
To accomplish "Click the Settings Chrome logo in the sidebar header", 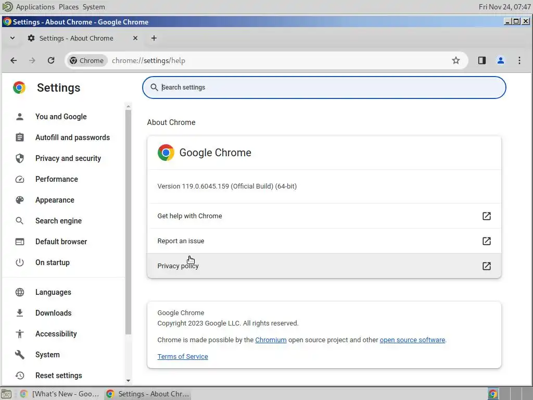I will point(19,87).
